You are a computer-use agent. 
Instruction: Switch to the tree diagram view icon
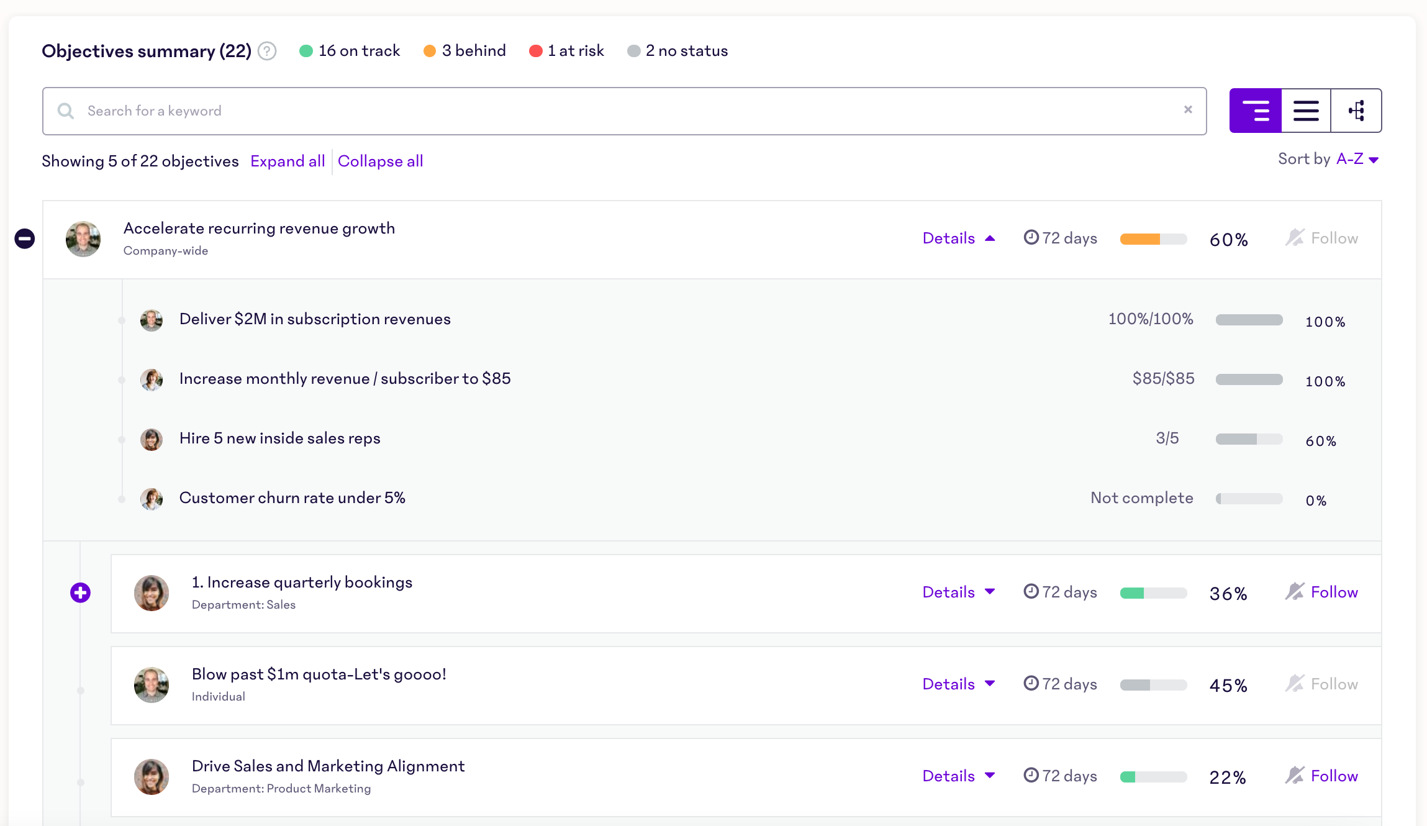pyautogui.click(x=1356, y=111)
